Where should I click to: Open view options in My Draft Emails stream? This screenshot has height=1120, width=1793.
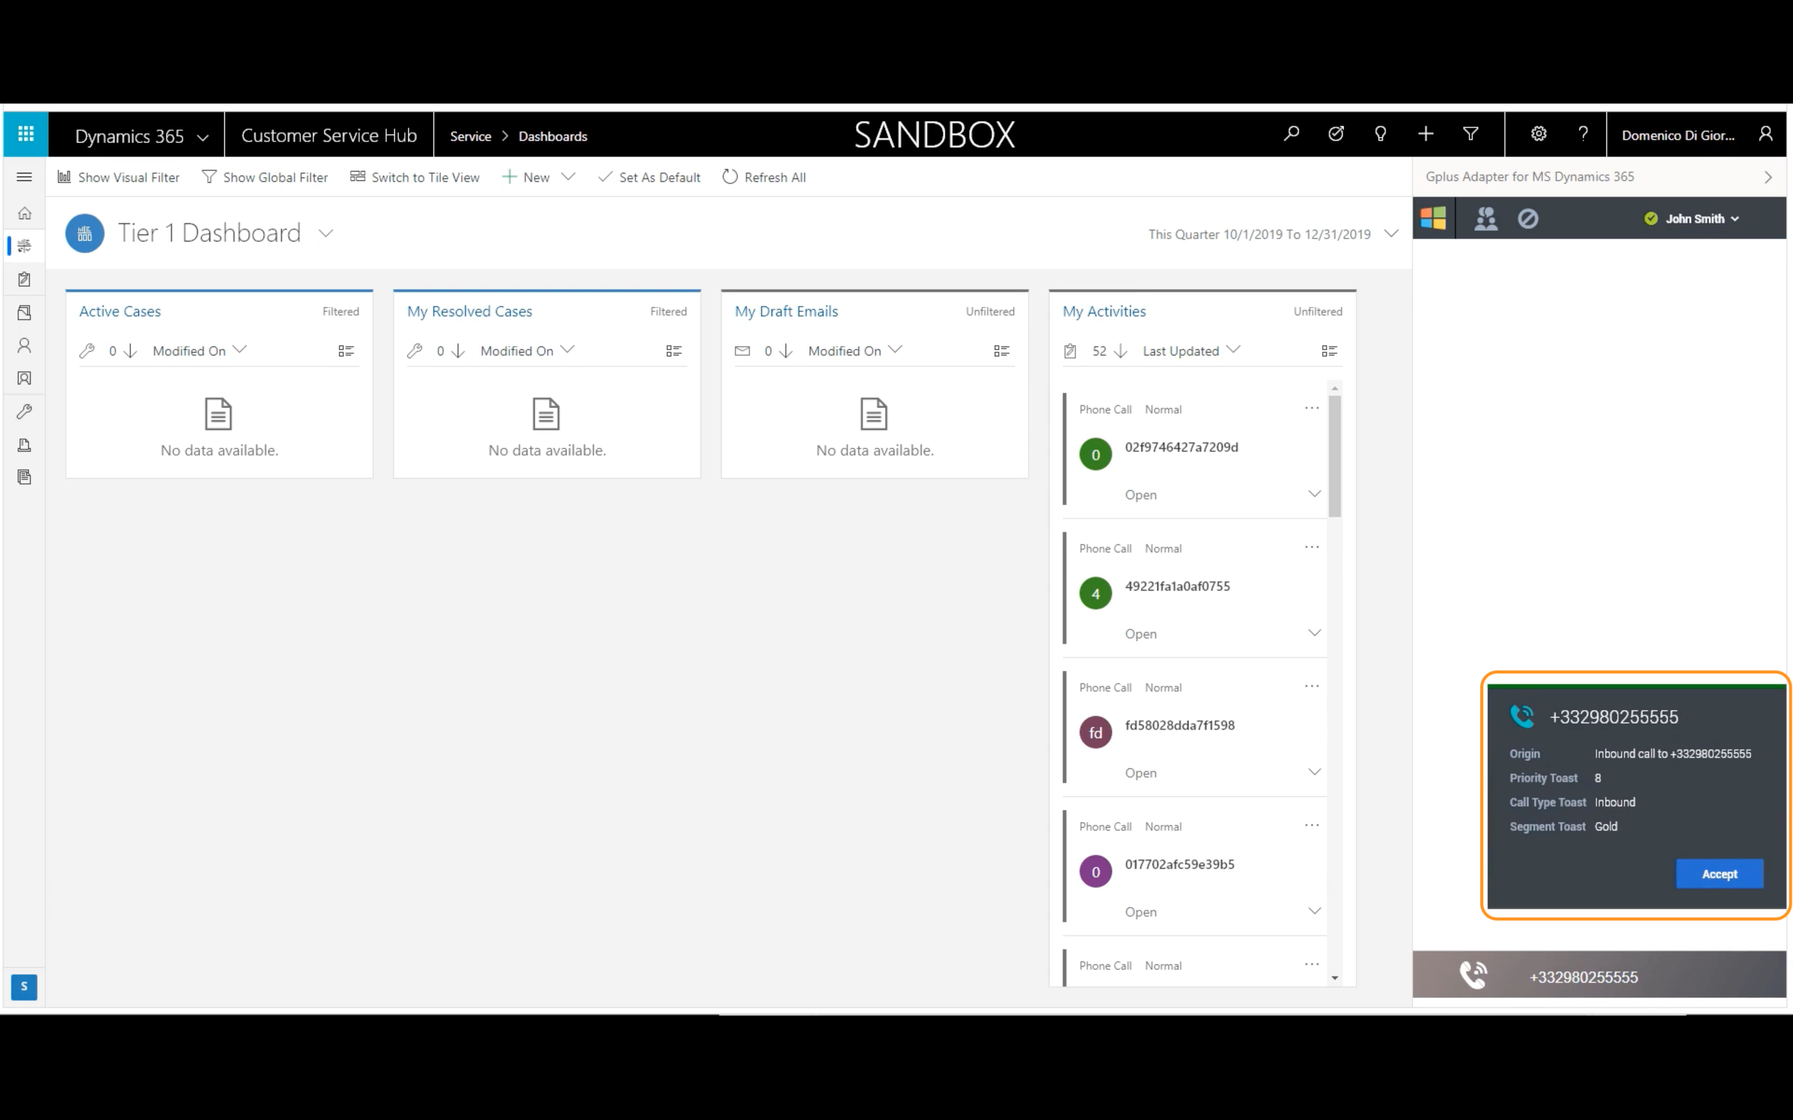[x=1002, y=351]
